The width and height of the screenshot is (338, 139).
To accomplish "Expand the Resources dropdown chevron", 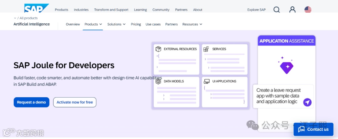I will click(x=201, y=24).
